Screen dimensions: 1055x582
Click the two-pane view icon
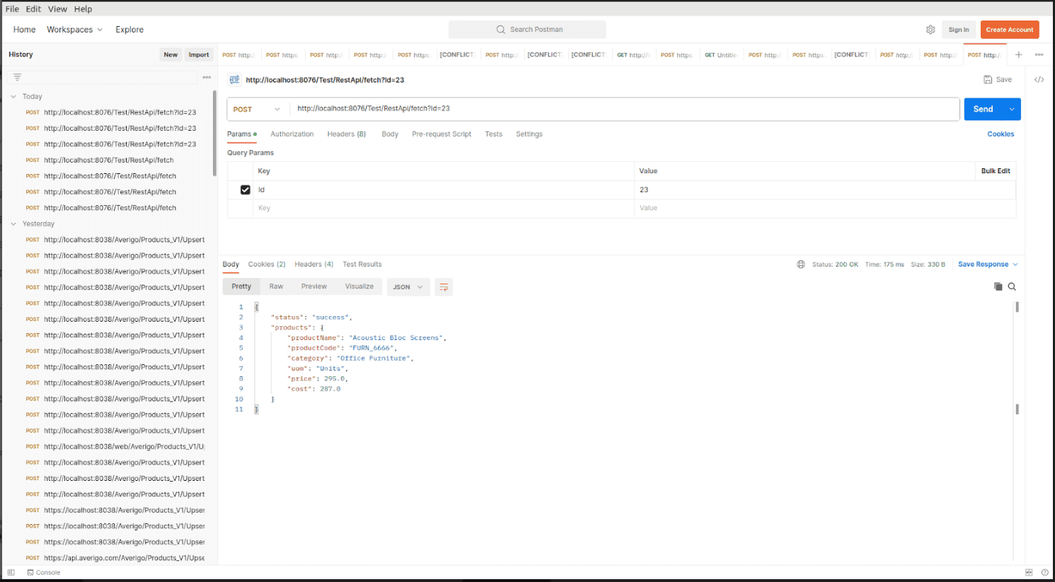coord(1029,572)
